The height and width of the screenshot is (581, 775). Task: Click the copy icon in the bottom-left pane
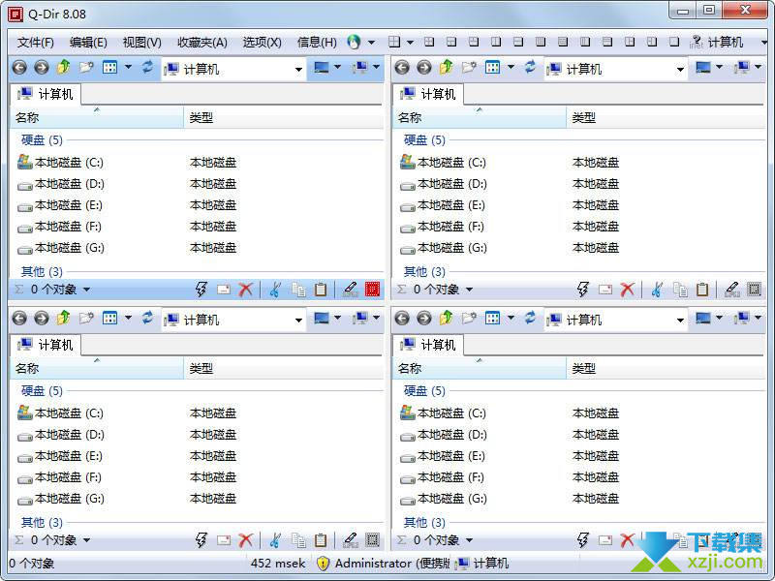(298, 540)
